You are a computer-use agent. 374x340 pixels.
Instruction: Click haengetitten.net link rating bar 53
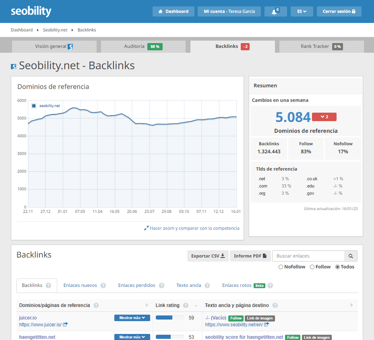tap(170, 337)
